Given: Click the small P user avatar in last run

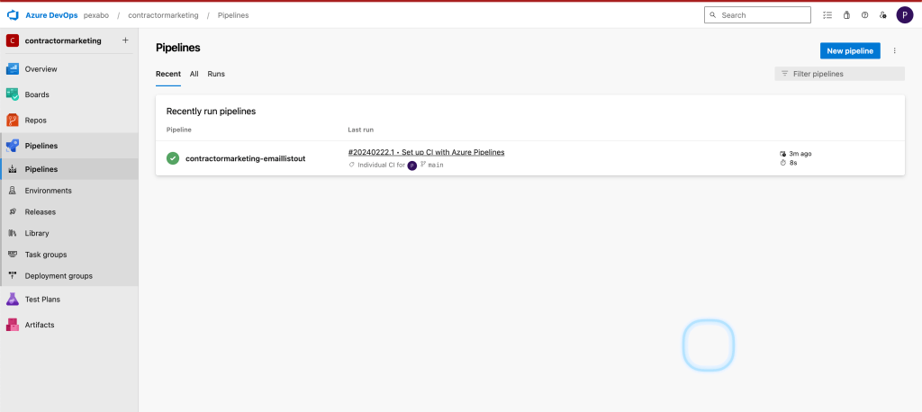Looking at the screenshot, I should click(x=412, y=166).
